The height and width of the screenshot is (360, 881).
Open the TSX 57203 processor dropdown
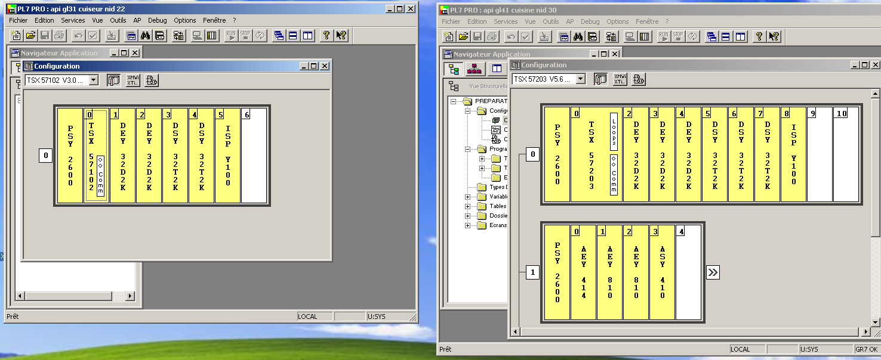pyautogui.click(x=580, y=79)
